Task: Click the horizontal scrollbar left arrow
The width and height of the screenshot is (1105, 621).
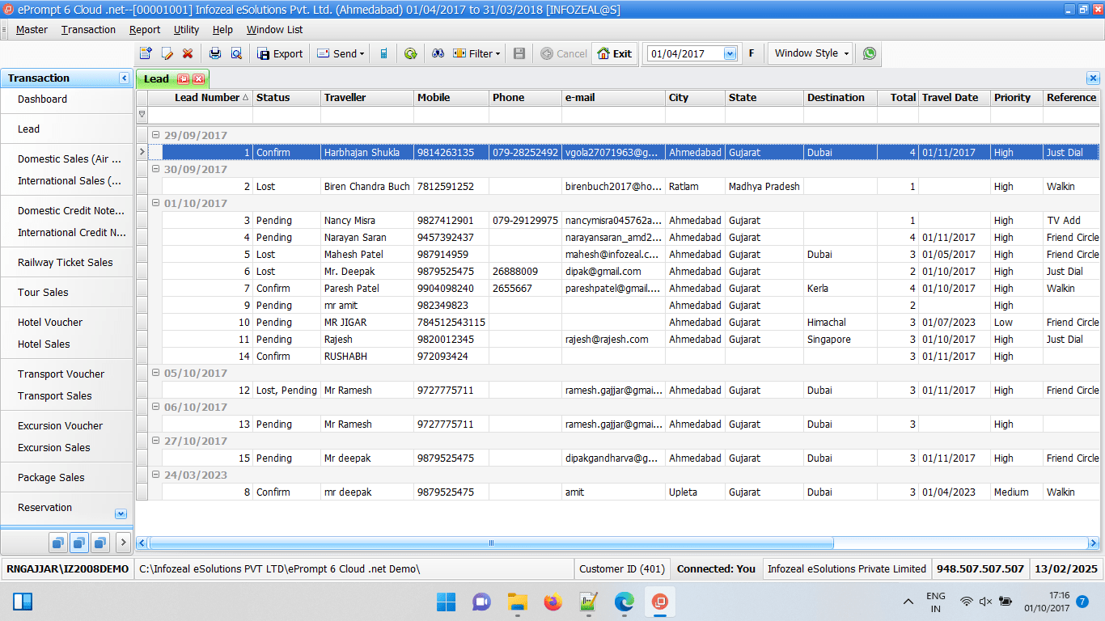Action: pyautogui.click(x=142, y=543)
